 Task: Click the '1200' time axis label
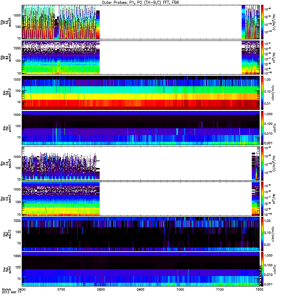259,289
